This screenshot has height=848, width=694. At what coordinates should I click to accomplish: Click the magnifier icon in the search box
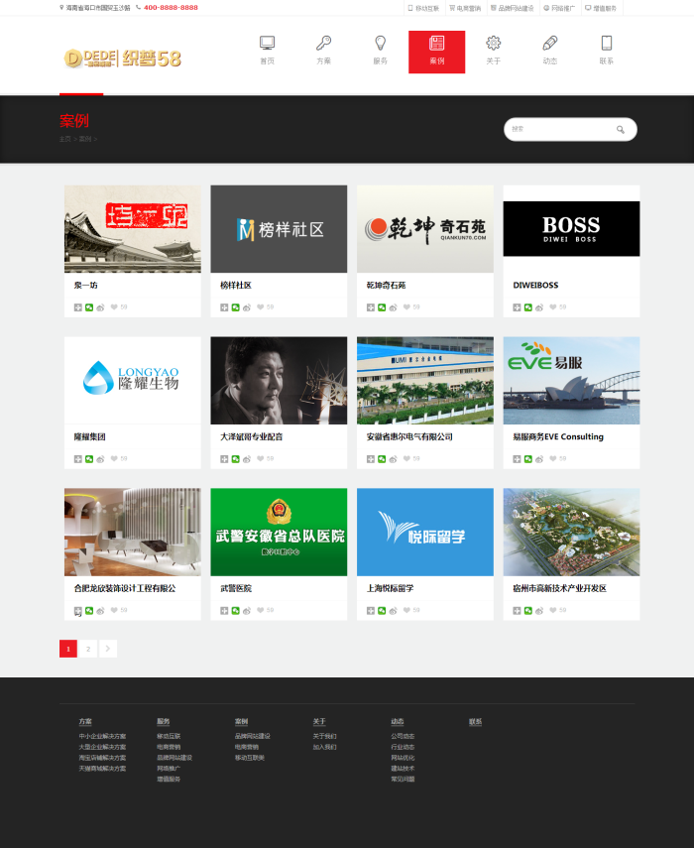(621, 130)
